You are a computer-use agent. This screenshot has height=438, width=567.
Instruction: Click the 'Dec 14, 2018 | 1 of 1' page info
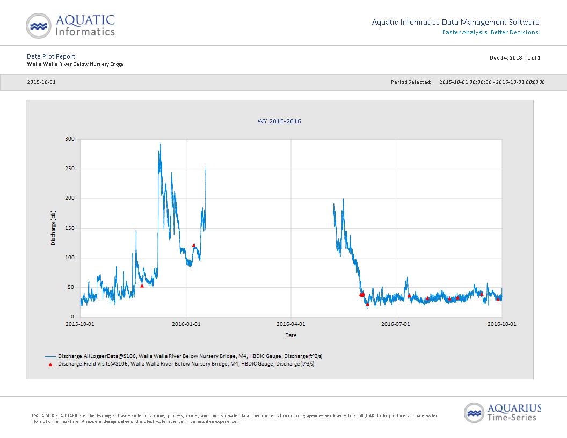coord(515,58)
